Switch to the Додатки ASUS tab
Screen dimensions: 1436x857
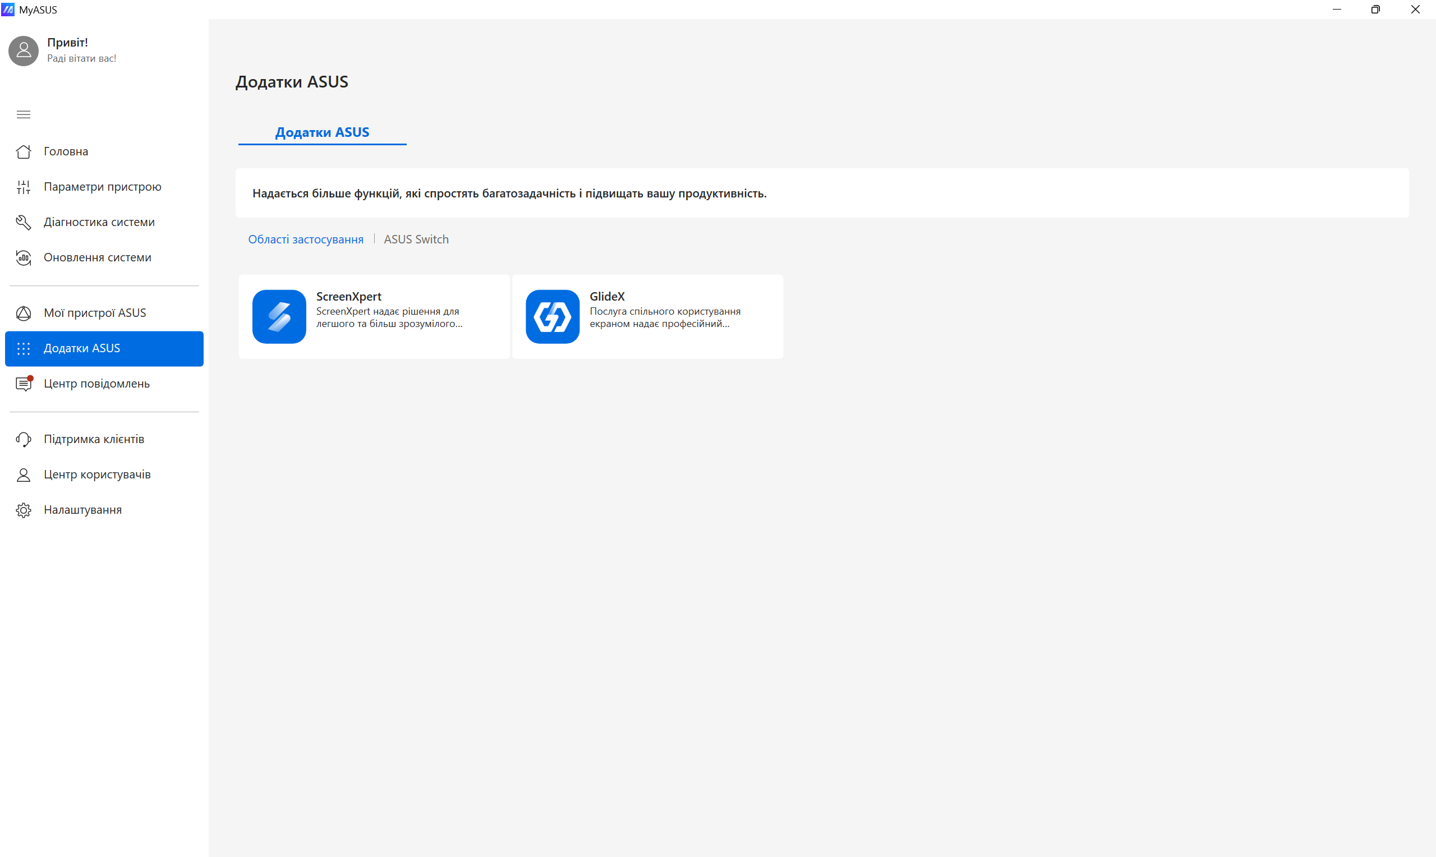click(322, 132)
